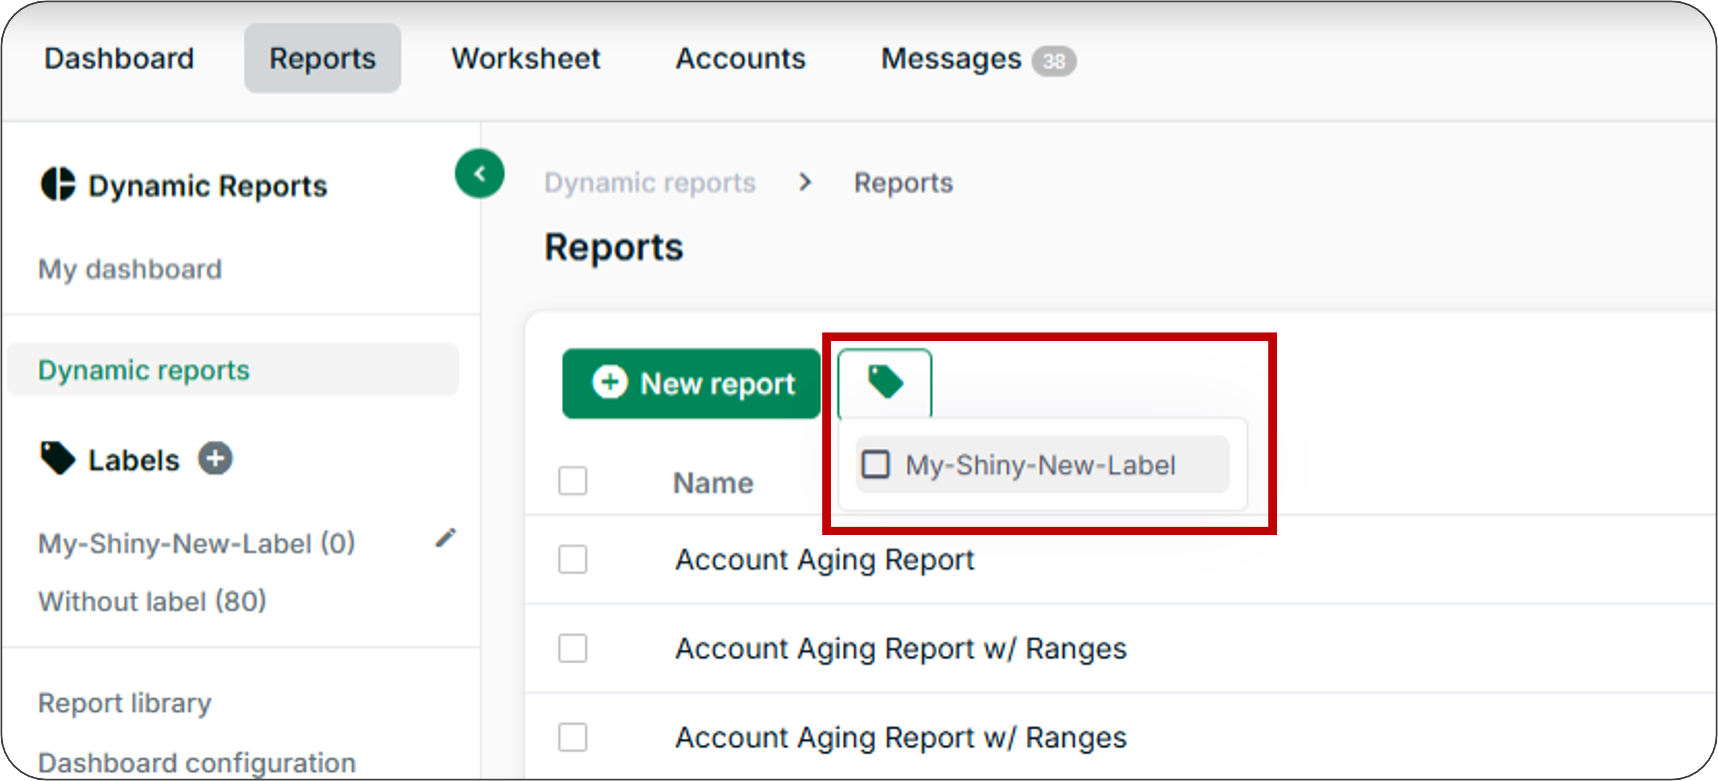Screen dimensions: 1718x781
Task: Open the Dashboard tab
Action: point(120,59)
